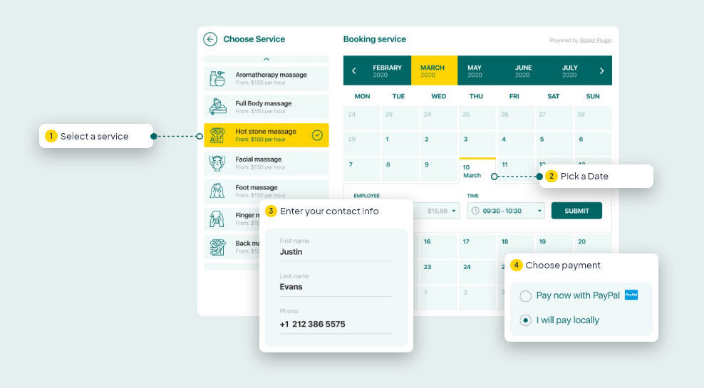
Task: Select greyed-out day 29 on calendar
Action: [x=361, y=143]
